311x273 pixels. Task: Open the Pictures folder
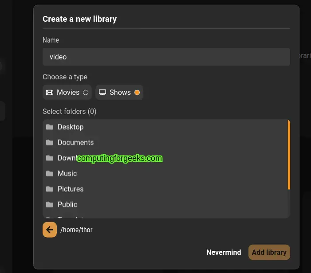[x=165, y=189]
